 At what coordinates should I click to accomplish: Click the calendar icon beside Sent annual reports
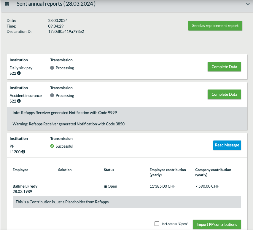point(7,4)
